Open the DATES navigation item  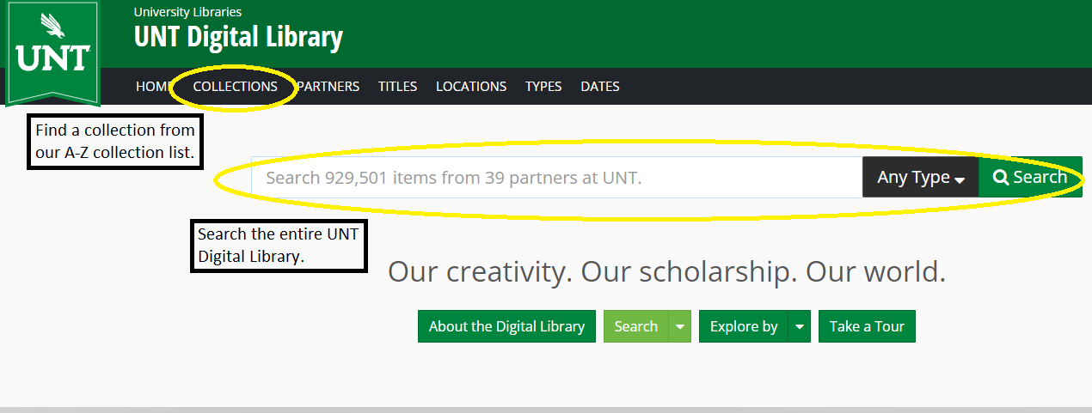(x=599, y=87)
